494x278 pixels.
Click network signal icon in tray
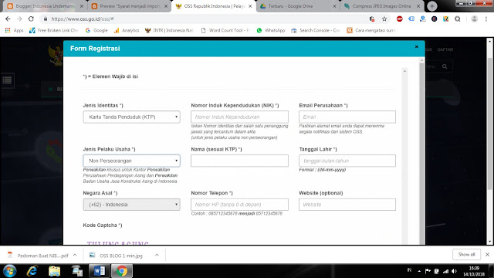click(445, 271)
